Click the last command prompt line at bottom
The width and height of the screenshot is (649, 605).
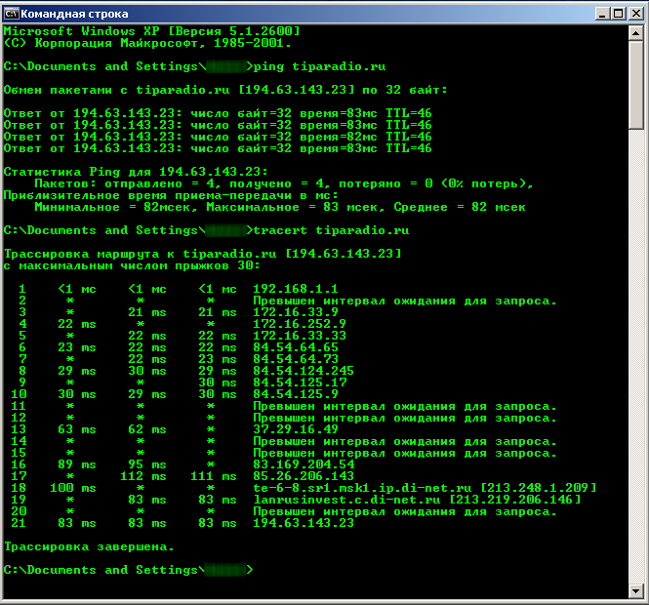tap(127, 570)
